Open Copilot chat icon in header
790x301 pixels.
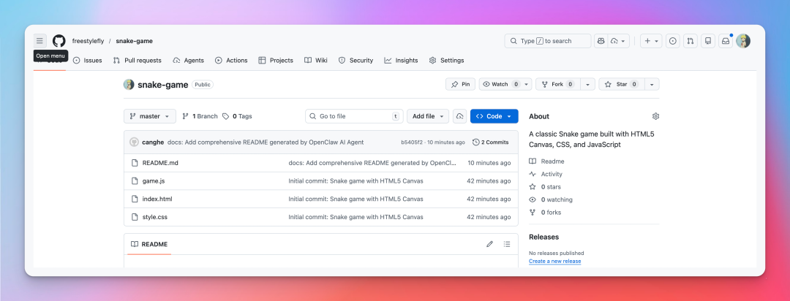[x=601, y=41]
